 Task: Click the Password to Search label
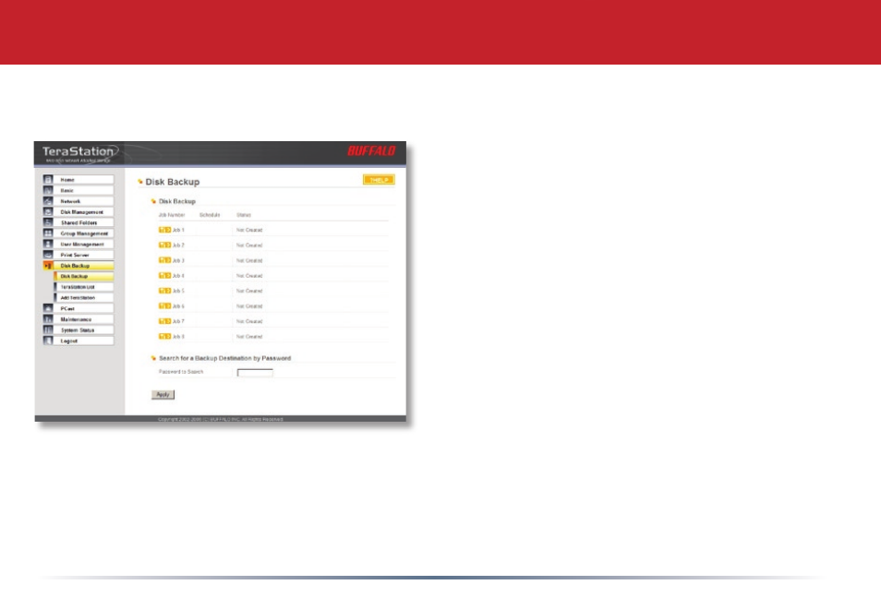181,372
